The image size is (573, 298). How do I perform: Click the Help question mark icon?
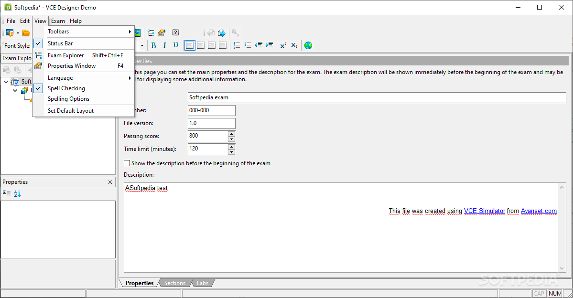(x=175, y=33)
